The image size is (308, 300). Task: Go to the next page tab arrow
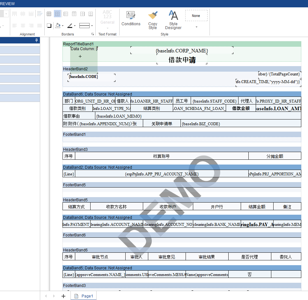(x=54, y=296)
